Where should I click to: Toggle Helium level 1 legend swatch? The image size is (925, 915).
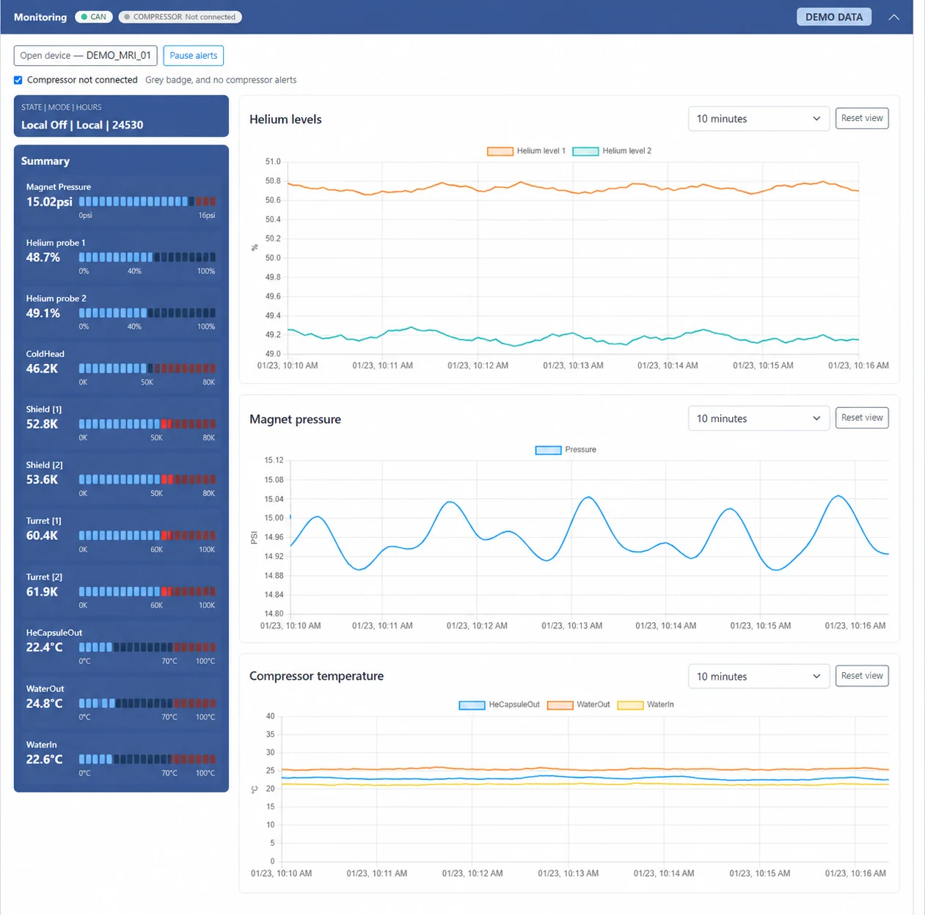coord(500,151)
